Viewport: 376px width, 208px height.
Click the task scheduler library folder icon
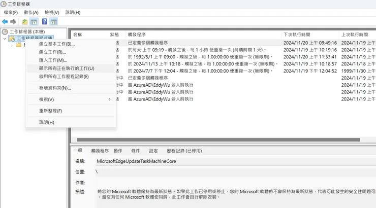pyautogui.click(x=12, y=38)
